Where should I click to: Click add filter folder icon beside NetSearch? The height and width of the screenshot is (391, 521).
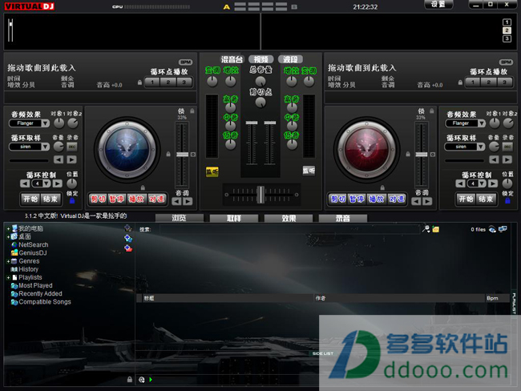128,248
